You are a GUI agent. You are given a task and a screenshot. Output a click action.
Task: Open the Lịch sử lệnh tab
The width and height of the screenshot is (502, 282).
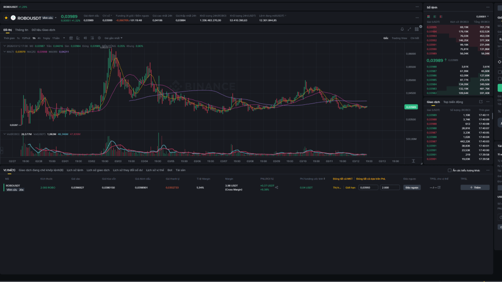(75, 170)
